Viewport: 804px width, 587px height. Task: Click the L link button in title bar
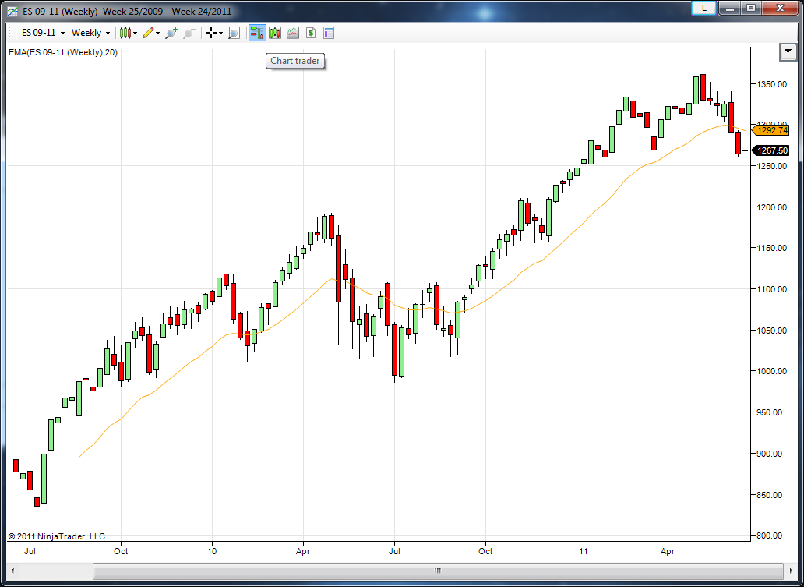tap(704, 9)
